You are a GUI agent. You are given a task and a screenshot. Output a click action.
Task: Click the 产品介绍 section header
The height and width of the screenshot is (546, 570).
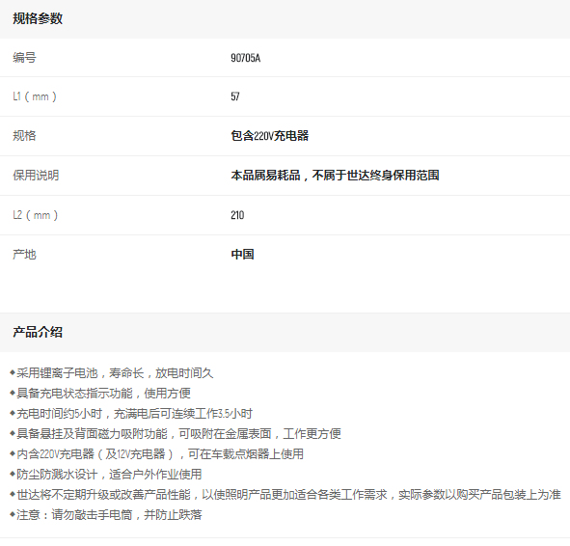point(38,332)
